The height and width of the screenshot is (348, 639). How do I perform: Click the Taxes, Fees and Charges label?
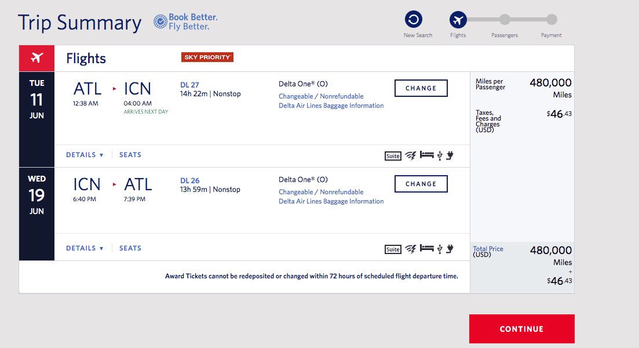pyautogui.click(x=488, y=121)
